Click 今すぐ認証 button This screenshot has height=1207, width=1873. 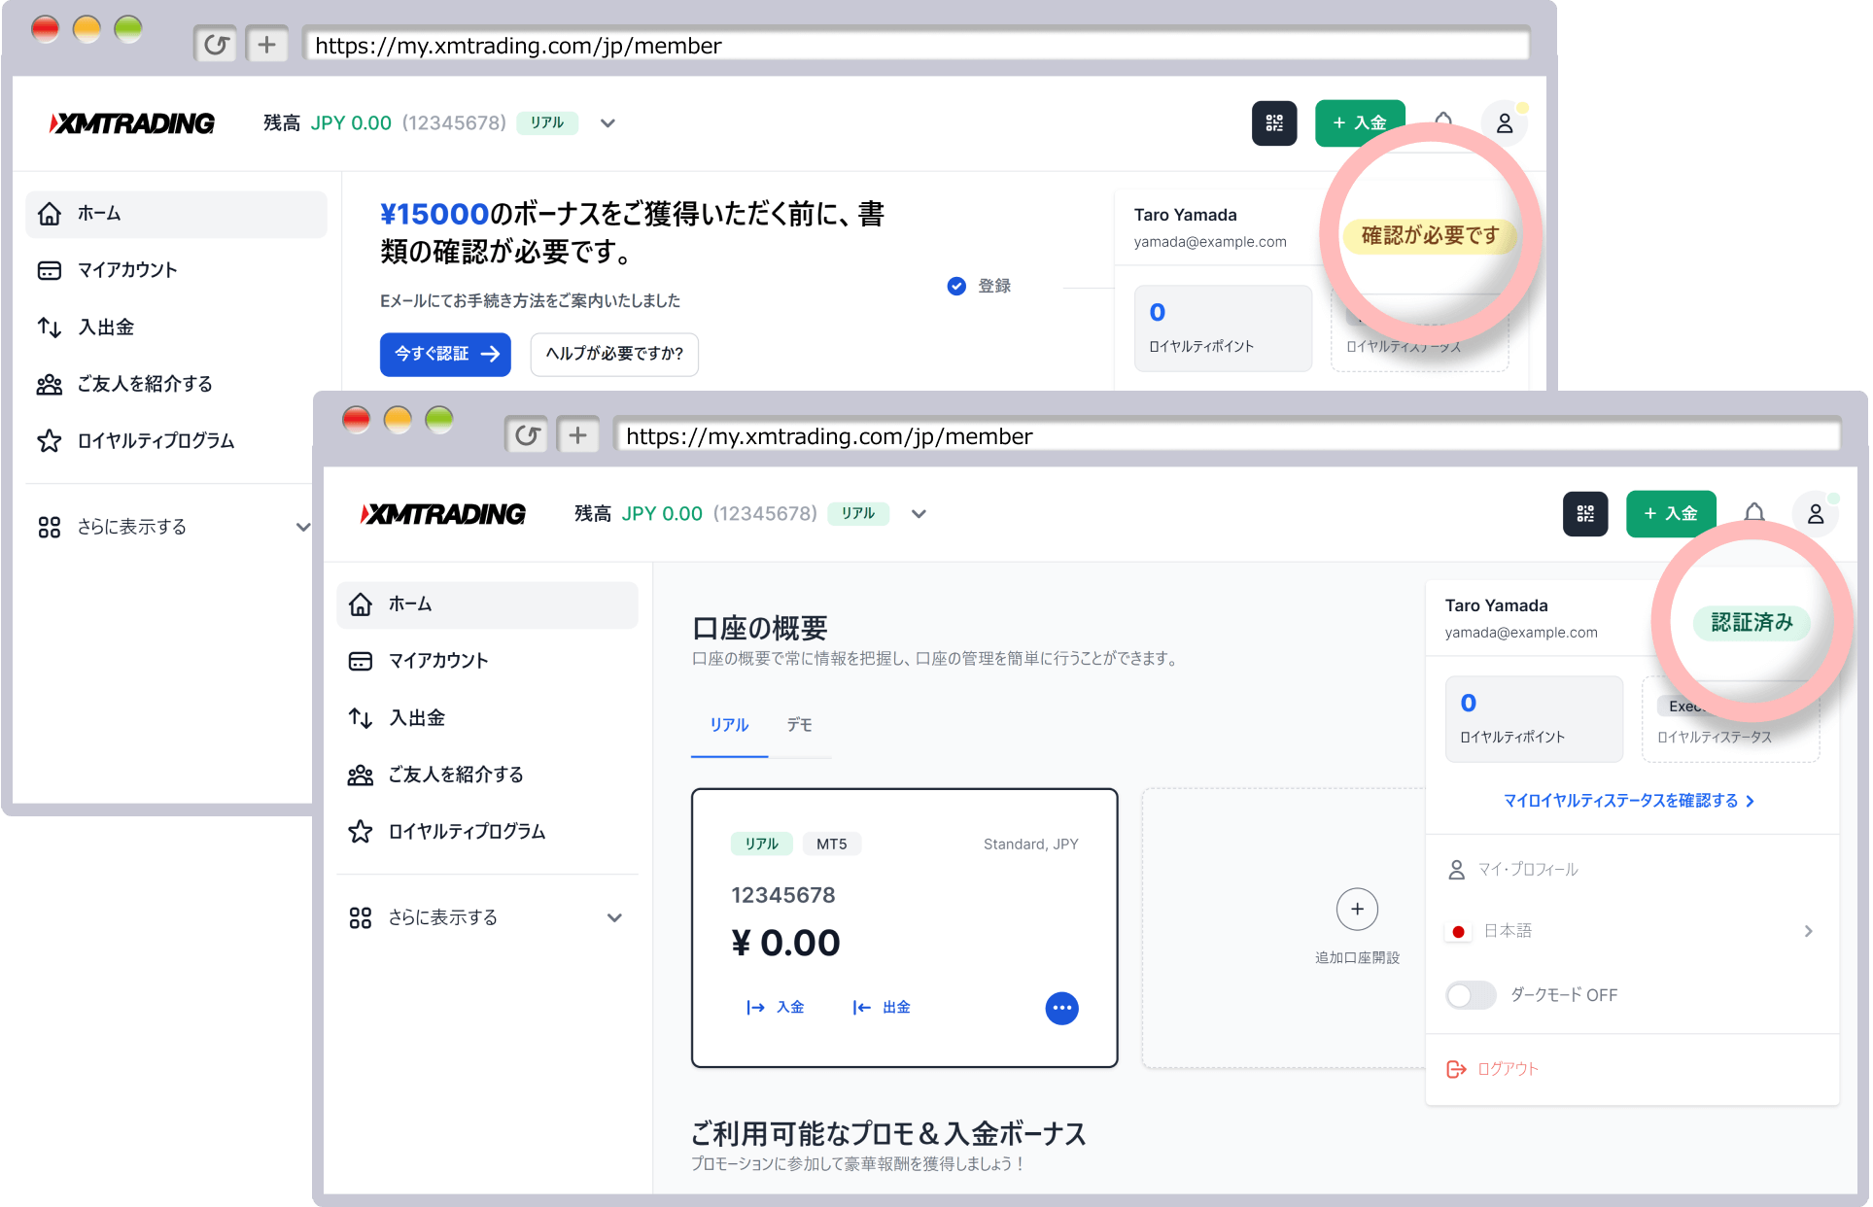coord(445,354)
